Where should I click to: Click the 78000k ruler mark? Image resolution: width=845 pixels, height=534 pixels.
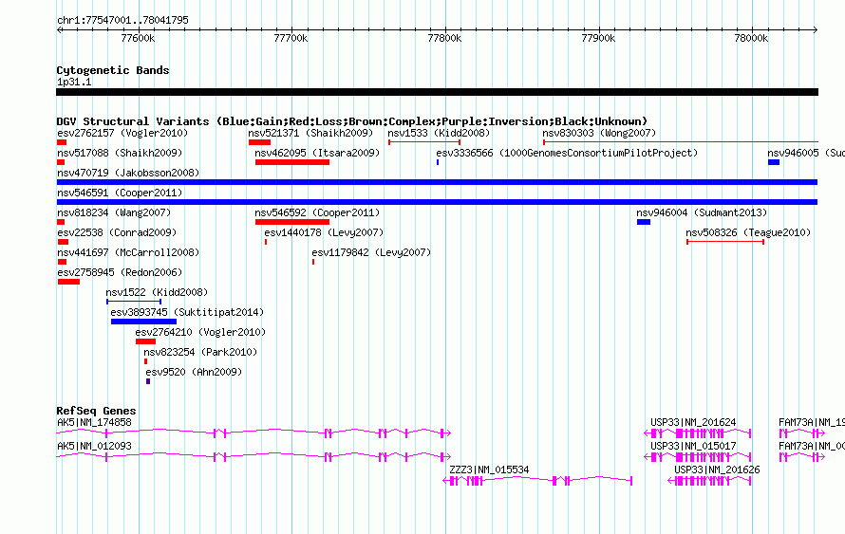coord(751,38)
